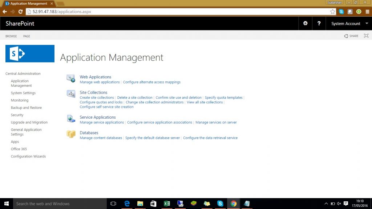Image resolution: width=372 pixels, height=209 pixels.
Task: Open Excel from the Windows taskbar
Action: click(167, 204)
